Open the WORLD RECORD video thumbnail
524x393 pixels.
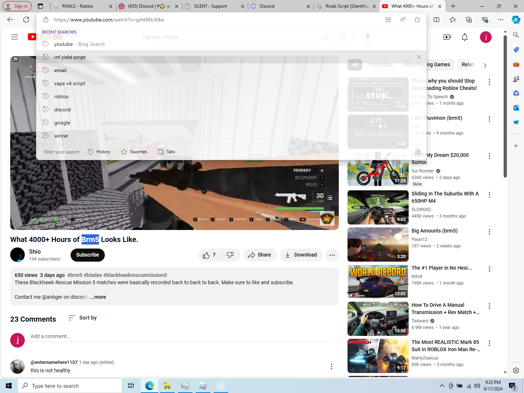(378, 282)
